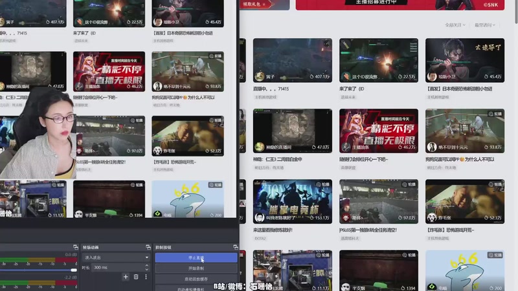This screenshot has height=291, width=518.
Task: Open 寅子 streamer avatar in browser
Action: click(x=260, y=76)
